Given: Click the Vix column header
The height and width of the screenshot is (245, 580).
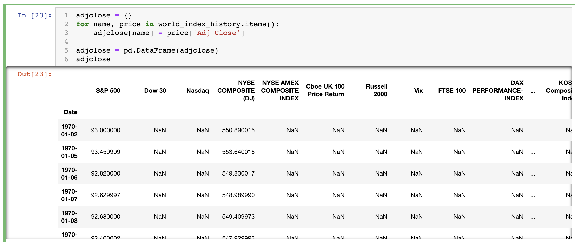Looking at the screenshot, I should 418,91.
